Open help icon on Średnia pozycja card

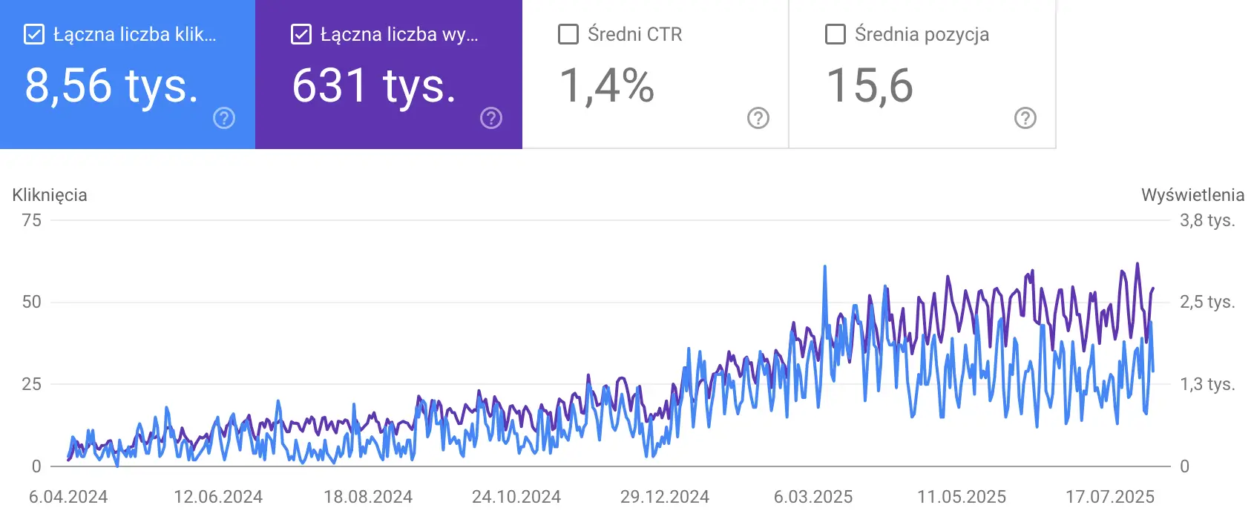click(1025, 118)
